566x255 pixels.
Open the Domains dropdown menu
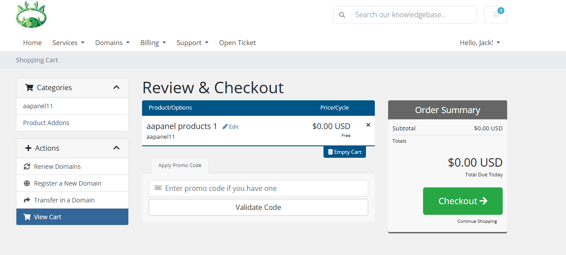pos(112,43)
